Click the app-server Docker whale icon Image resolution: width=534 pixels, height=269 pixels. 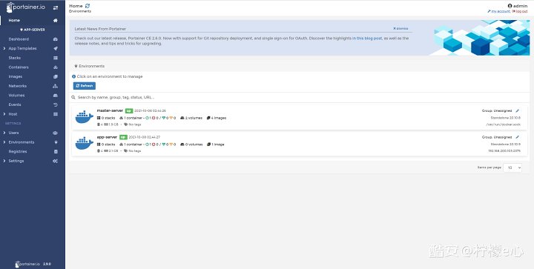84,143
